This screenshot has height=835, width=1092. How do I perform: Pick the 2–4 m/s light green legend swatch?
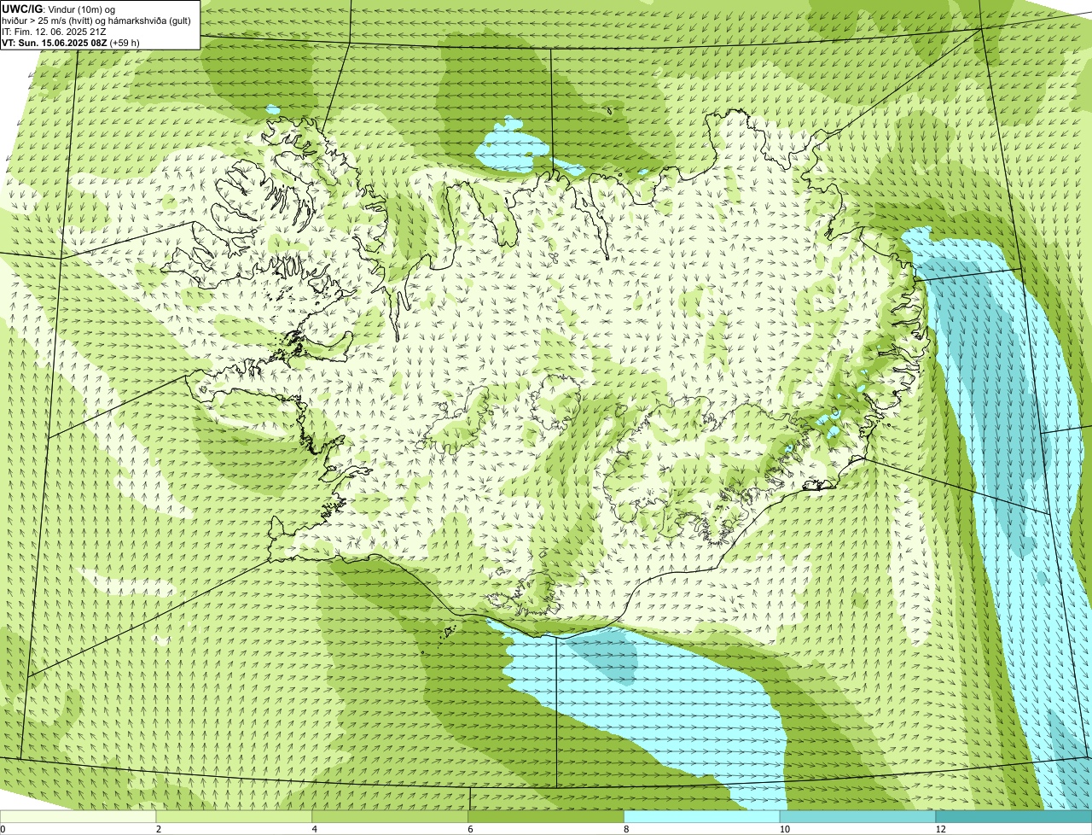pyautogui.click(x=234, y=816)
